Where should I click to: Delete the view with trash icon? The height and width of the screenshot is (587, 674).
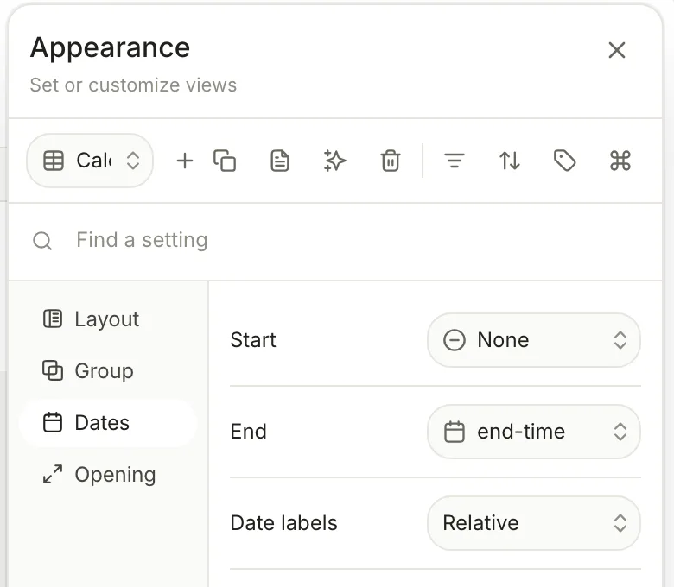[x=391, y=161]
